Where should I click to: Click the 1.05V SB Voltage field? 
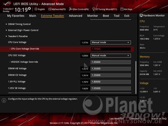pyautogui.click(x=111, y=88)
